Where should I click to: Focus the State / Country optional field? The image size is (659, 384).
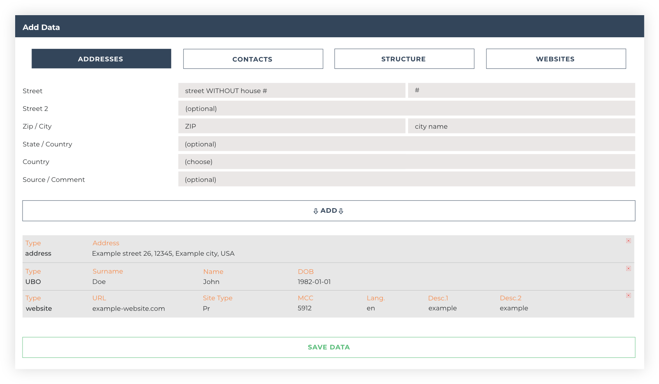[406, 144]
